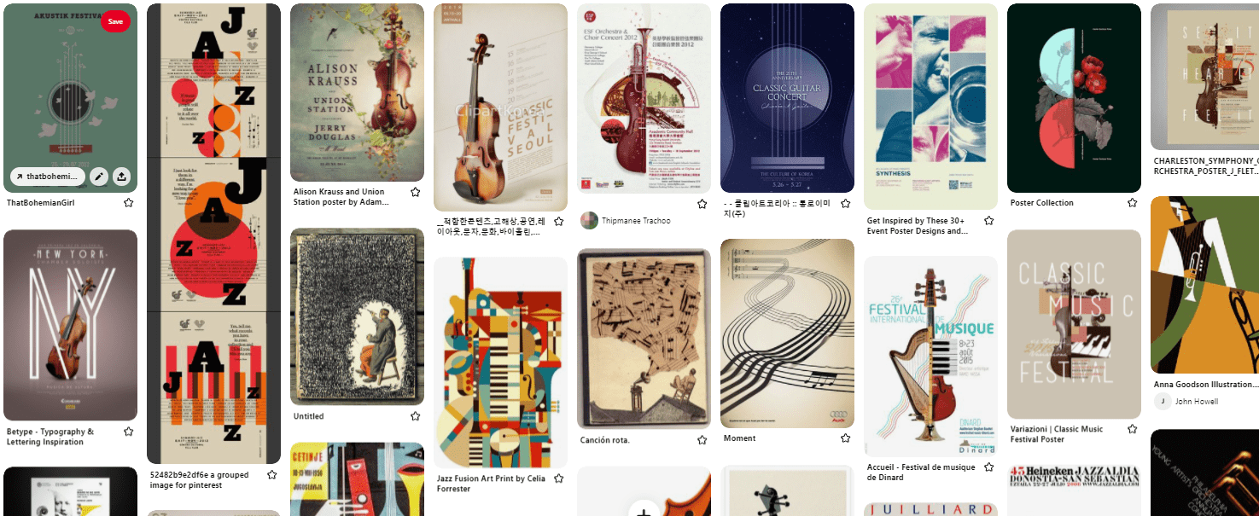Click the star icon beside Alison Krauss poster title
The width and height of the screenshot is (1259, 516).
[x=415, y=192]
